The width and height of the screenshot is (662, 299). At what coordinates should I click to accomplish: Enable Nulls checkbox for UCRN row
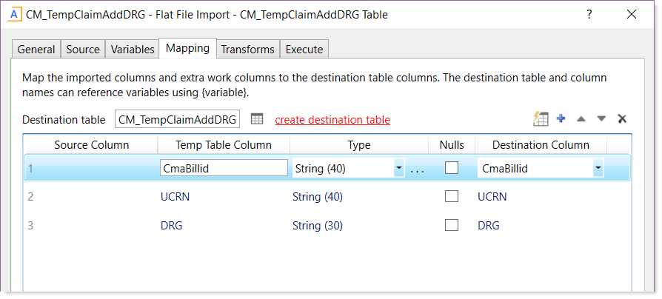(x=451, y=196)
